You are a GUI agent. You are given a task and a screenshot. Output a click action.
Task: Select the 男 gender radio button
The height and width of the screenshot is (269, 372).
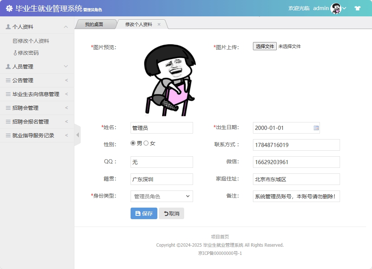click(133, 142)
